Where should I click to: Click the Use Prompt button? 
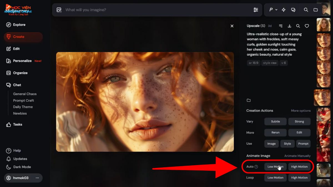[x=303, y=144]
